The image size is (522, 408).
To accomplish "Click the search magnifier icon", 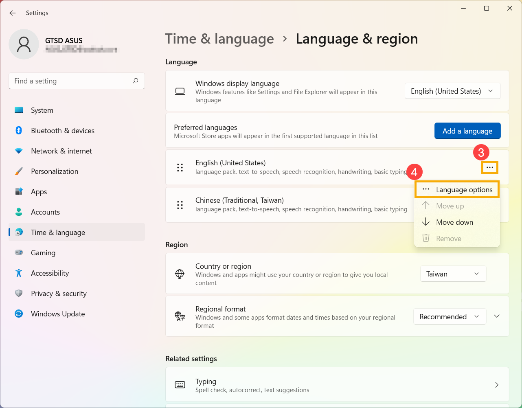I will (136, 81).
